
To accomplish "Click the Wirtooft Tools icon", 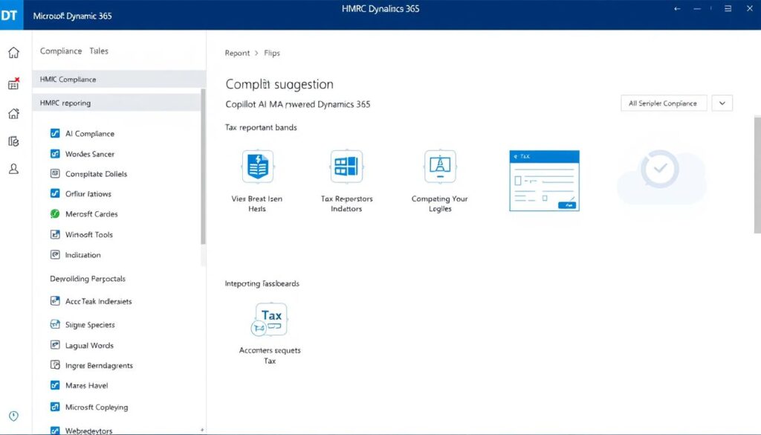I will pos(55,234).
